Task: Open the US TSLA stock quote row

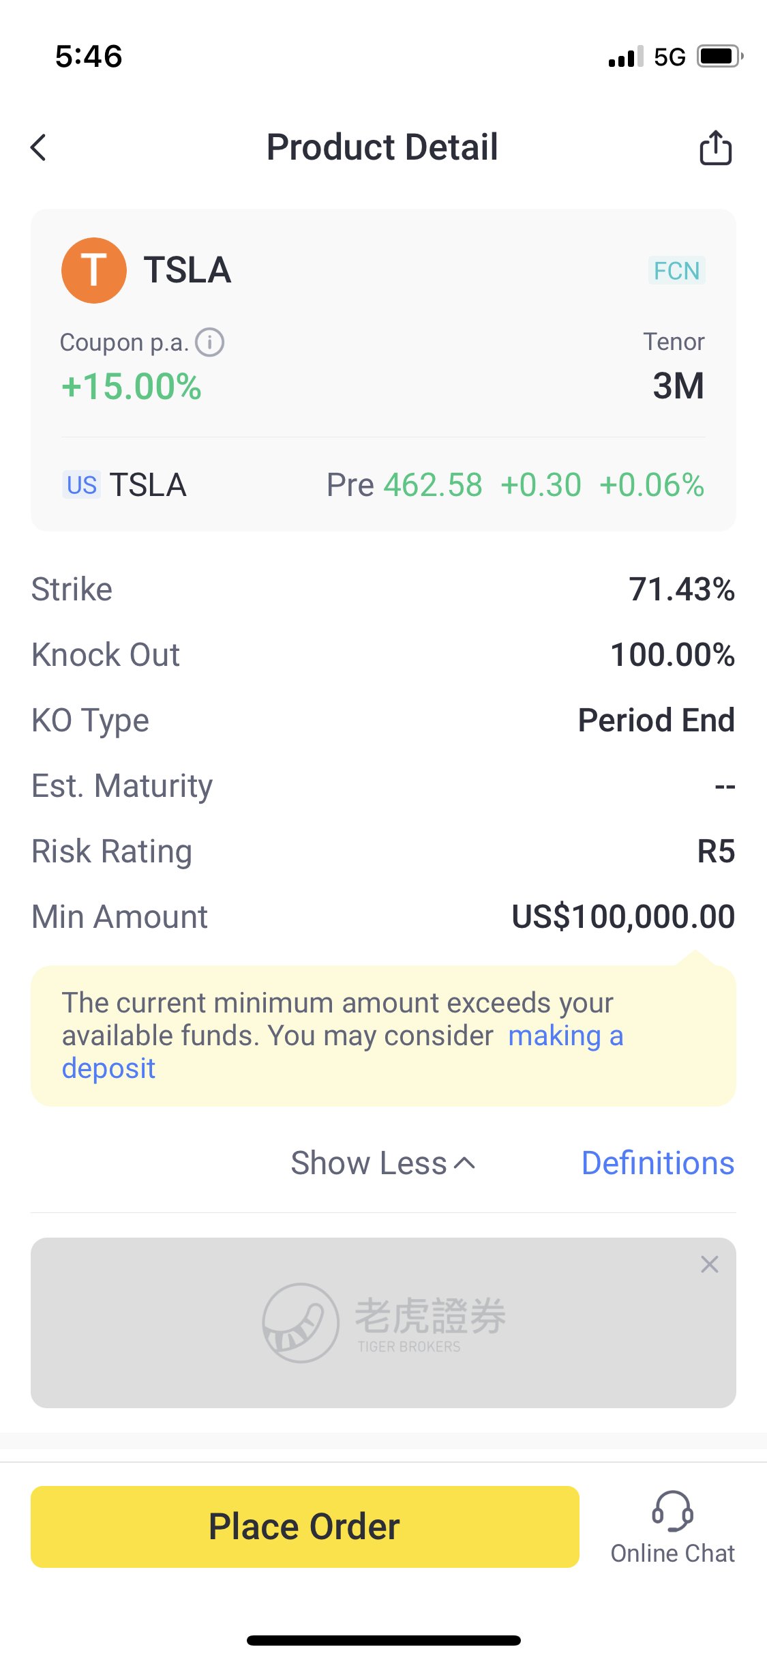Action: (x=383, y=485)
